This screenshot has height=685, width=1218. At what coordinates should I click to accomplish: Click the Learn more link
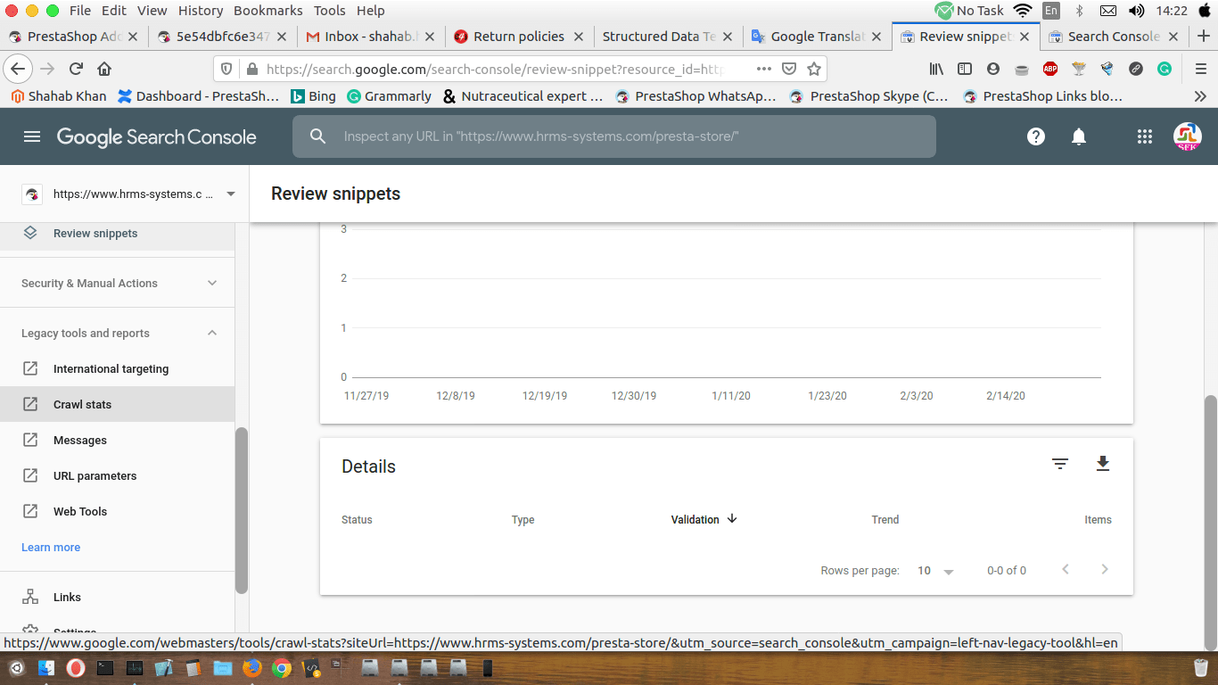(51, 547)
